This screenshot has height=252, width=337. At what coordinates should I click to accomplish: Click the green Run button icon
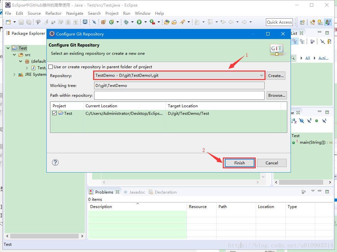(139, 22)
